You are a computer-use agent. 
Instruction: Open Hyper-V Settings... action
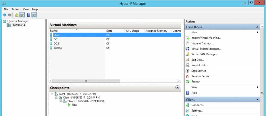pyautogui.click(x=202, y=43)
